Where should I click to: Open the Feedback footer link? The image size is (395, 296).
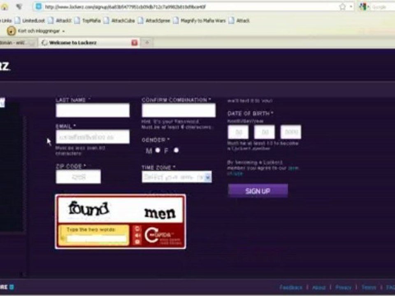[x=291, y=287]
